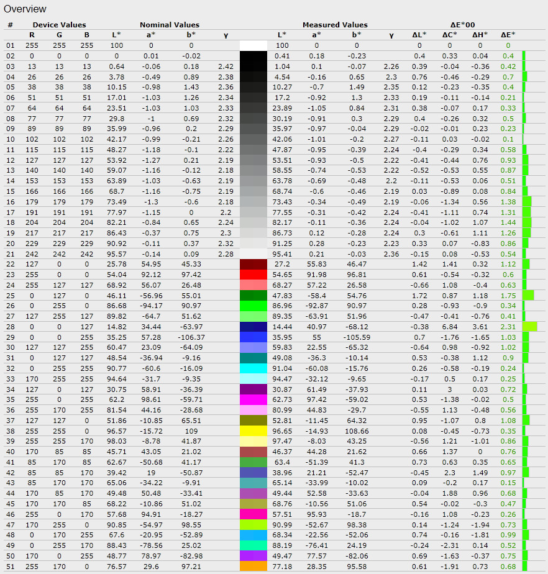The height and width of the screenshot is (574, 548).
Task: Select the mid-gray swatch in row 12
Action: click(253, 160)
